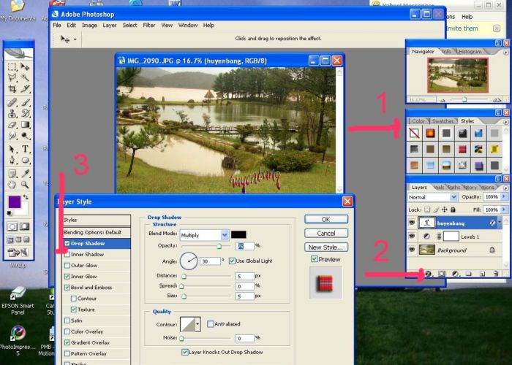This screenshot has width=512, height=365.
Task: Uncheck Use Global Light
Action: (232, 261)
